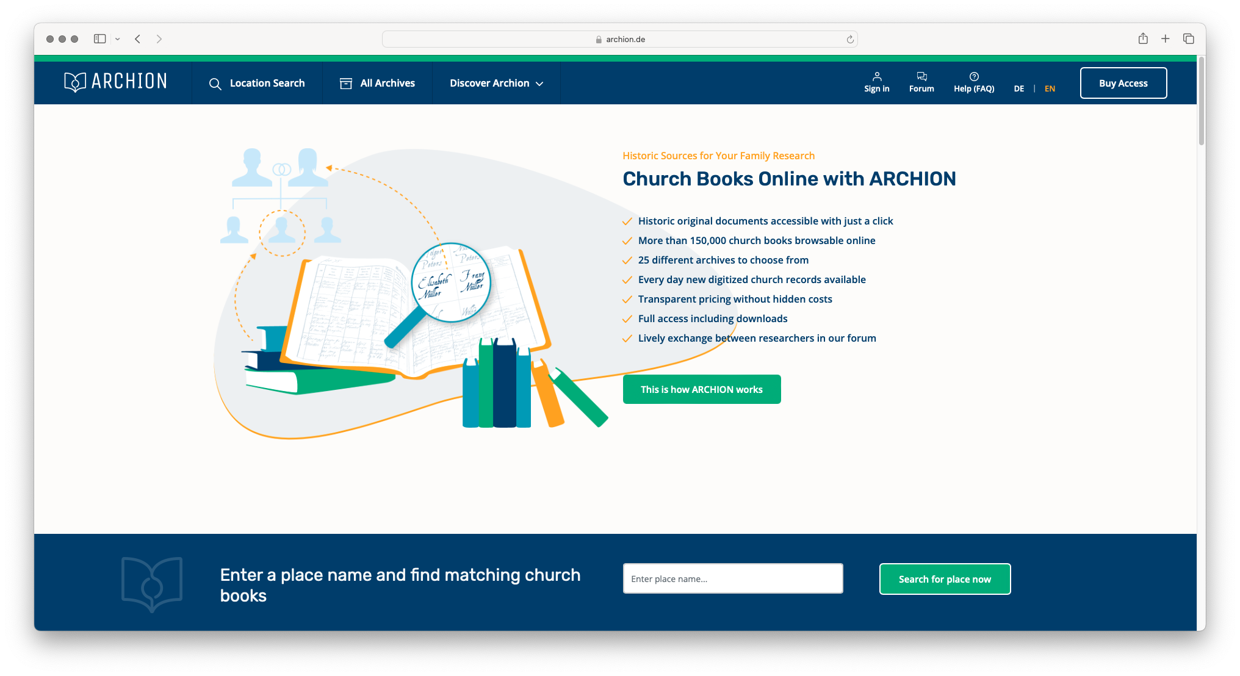Open Location Search menu item

257,83
